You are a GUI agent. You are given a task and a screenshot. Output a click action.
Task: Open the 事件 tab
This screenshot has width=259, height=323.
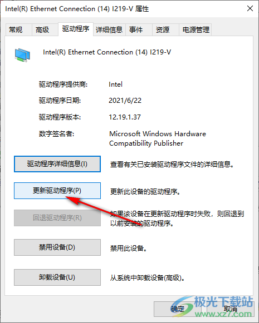pyautogui.click(x=136, y=29)
